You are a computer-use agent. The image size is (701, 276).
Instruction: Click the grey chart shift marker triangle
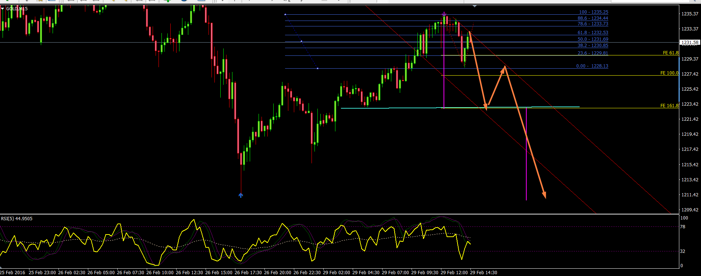point(475,6)
